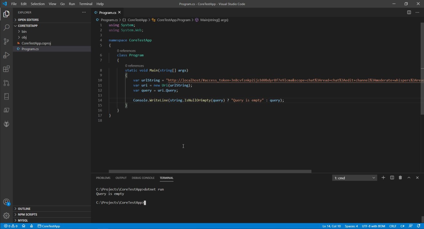This screenshot has height=229, width=424.
Task: Open the pull requests activity bar icon
Action: click(6, 83)
